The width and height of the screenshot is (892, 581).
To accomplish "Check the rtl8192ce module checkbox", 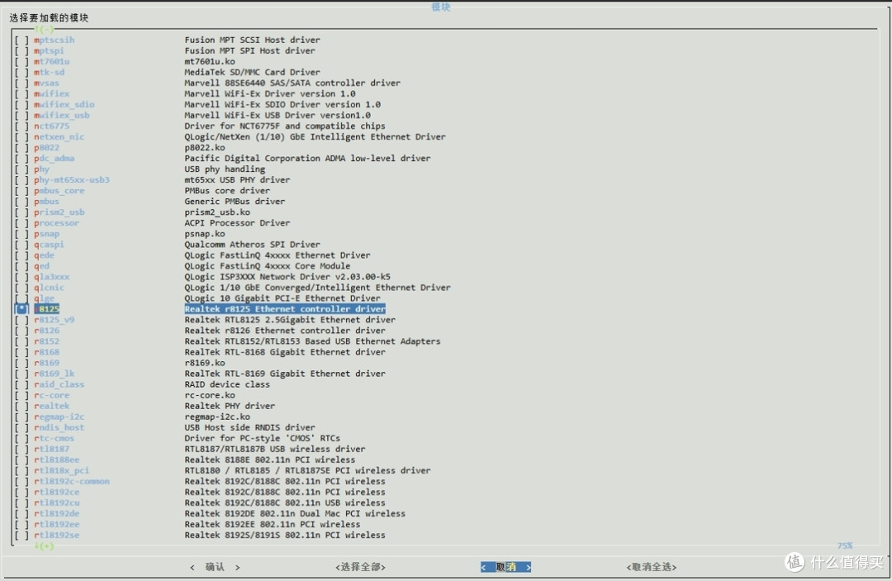I will pos(21,493).
